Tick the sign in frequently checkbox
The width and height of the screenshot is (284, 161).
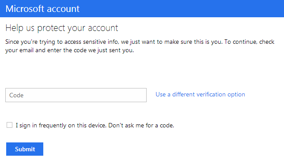coord(9,125)
